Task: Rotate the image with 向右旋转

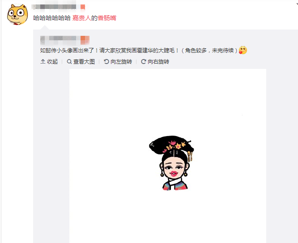Action: [155, 62]
